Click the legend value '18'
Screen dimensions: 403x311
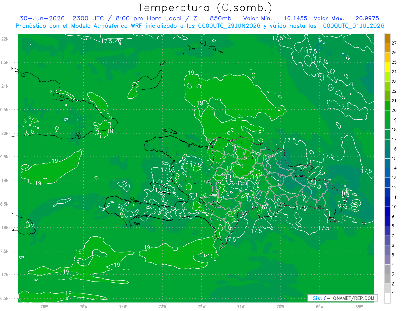click(394, 129)
